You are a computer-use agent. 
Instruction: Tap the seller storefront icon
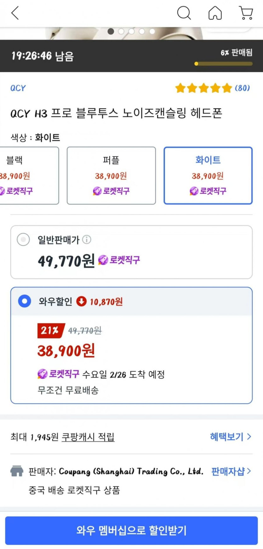pyautogui.click(x=17, y=471)
